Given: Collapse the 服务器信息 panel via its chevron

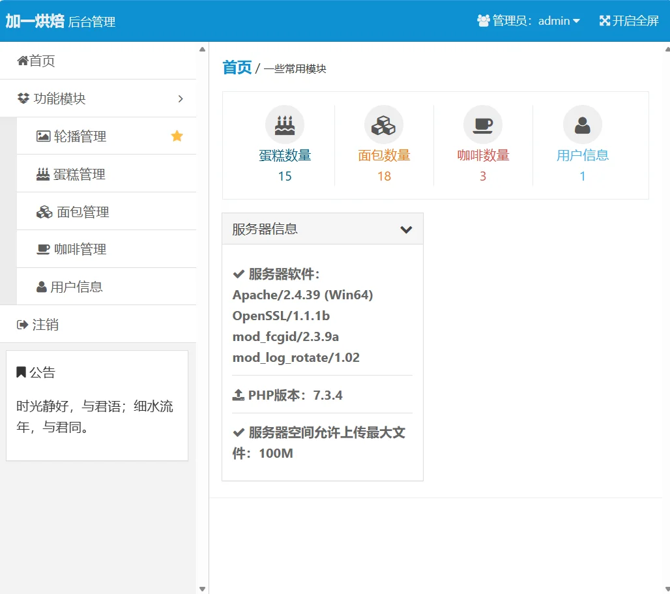Looking at the screenshot, I should (x=406, y=230).
